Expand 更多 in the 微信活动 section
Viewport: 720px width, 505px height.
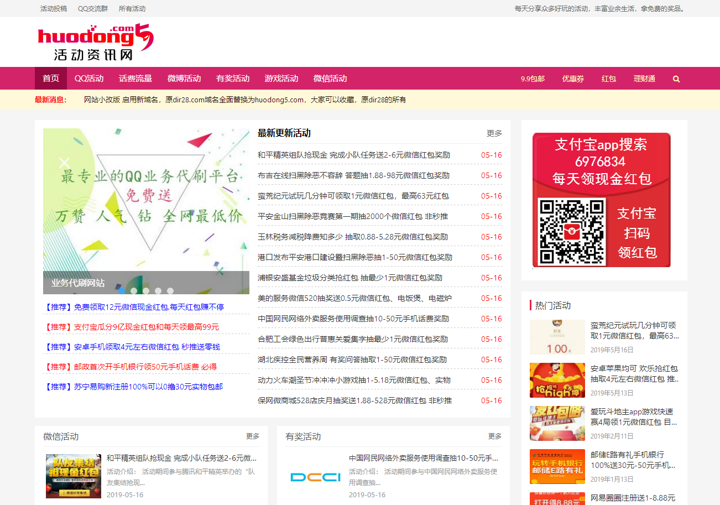coord(252,436)
